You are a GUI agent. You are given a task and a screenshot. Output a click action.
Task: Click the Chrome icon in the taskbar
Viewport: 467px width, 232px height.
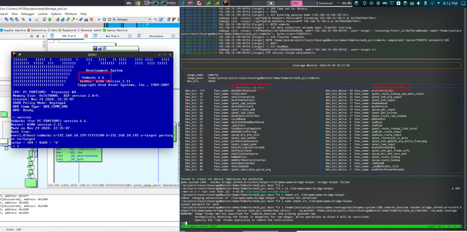tap(138, 3)
